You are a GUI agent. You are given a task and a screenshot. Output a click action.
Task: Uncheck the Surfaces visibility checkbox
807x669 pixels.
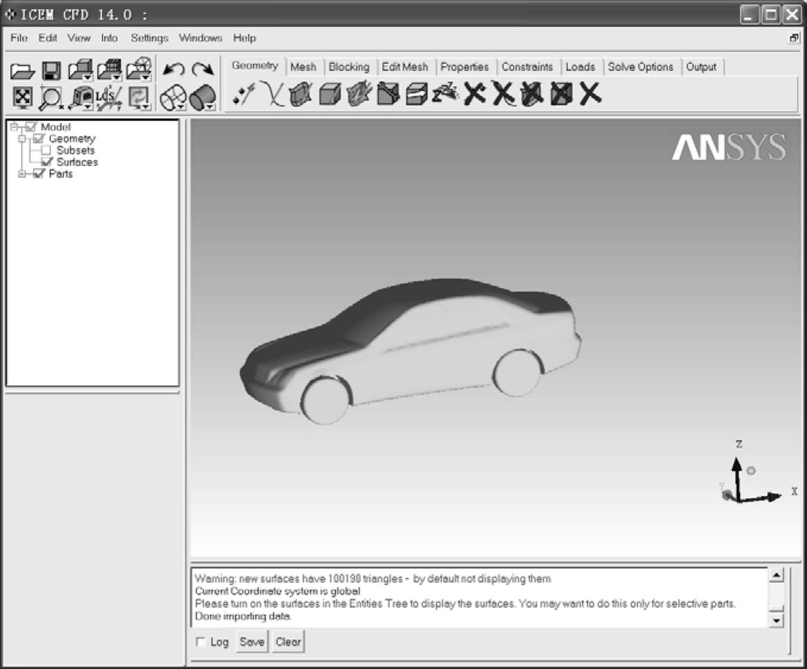coord(46,162)
